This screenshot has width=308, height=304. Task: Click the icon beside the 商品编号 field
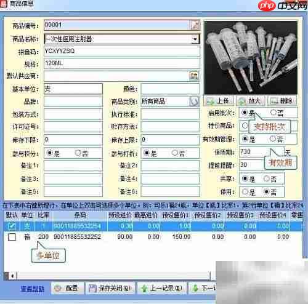click(x=194, y=25)
